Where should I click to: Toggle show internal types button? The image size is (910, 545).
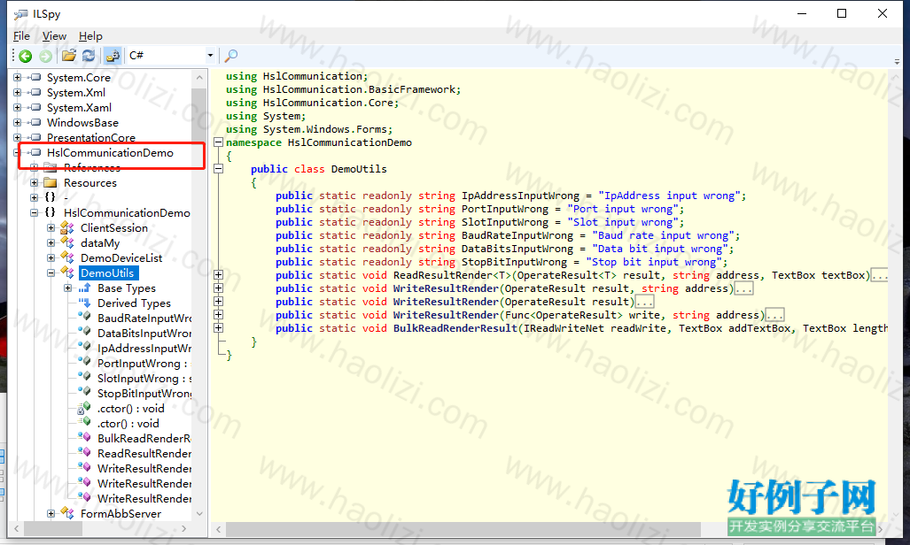pyautogui.click(x=113, y=56)
